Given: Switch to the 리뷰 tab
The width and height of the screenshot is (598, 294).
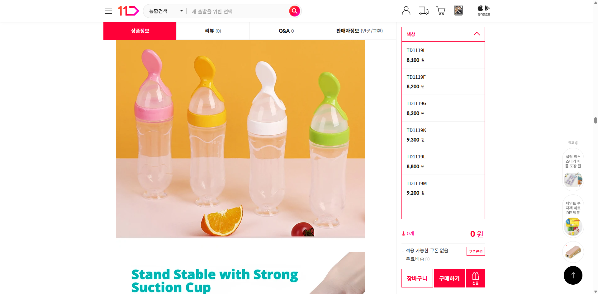Looking at the screenshot, I should tap(213, 31).
